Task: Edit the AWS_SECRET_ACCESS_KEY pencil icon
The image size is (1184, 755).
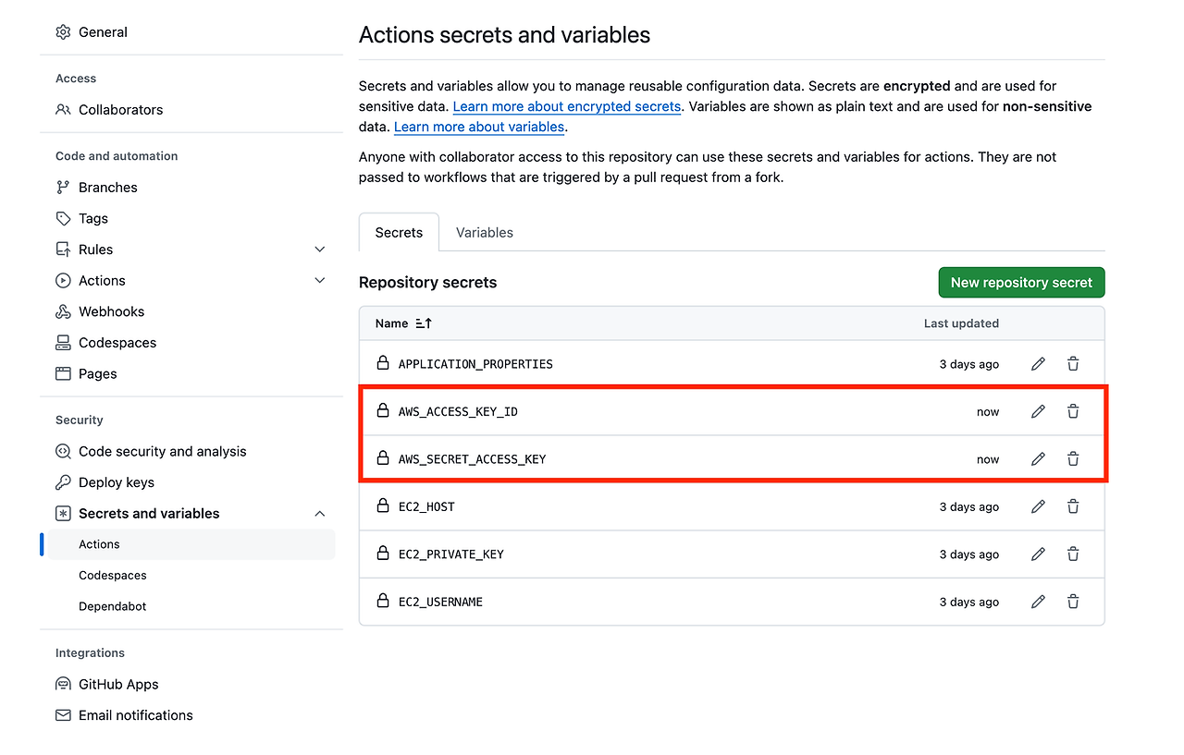Action: pyautogui.click(x=1038, y=458)
